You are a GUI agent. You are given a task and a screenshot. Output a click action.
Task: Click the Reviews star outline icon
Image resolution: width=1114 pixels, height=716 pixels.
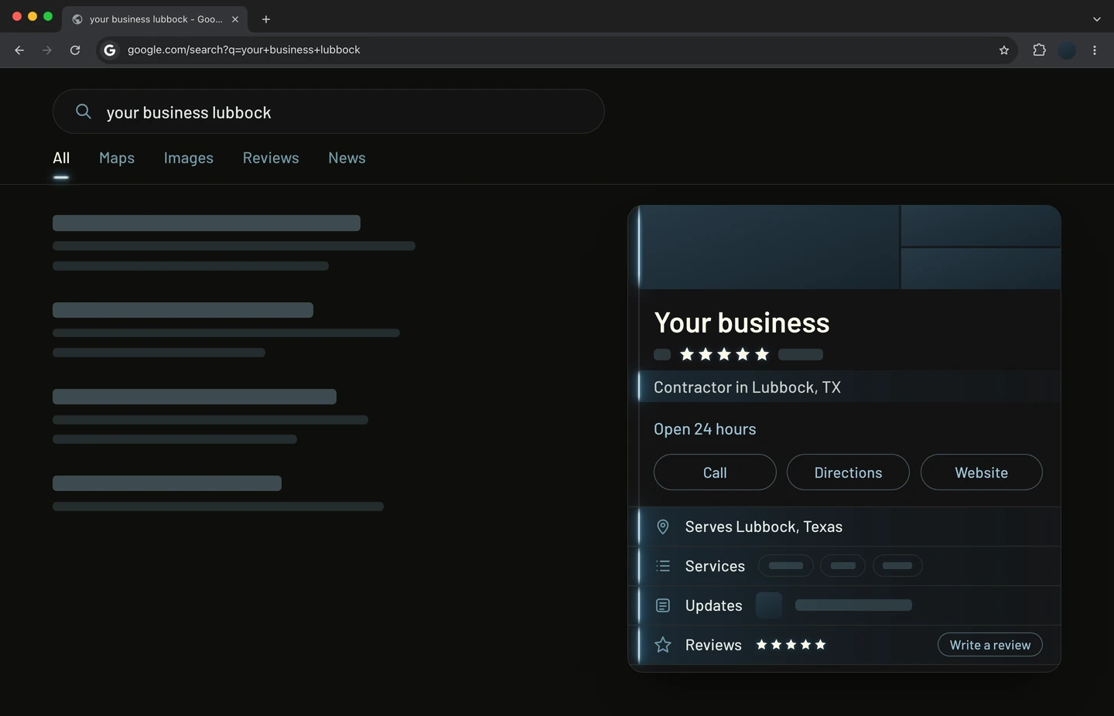point(663,645)
